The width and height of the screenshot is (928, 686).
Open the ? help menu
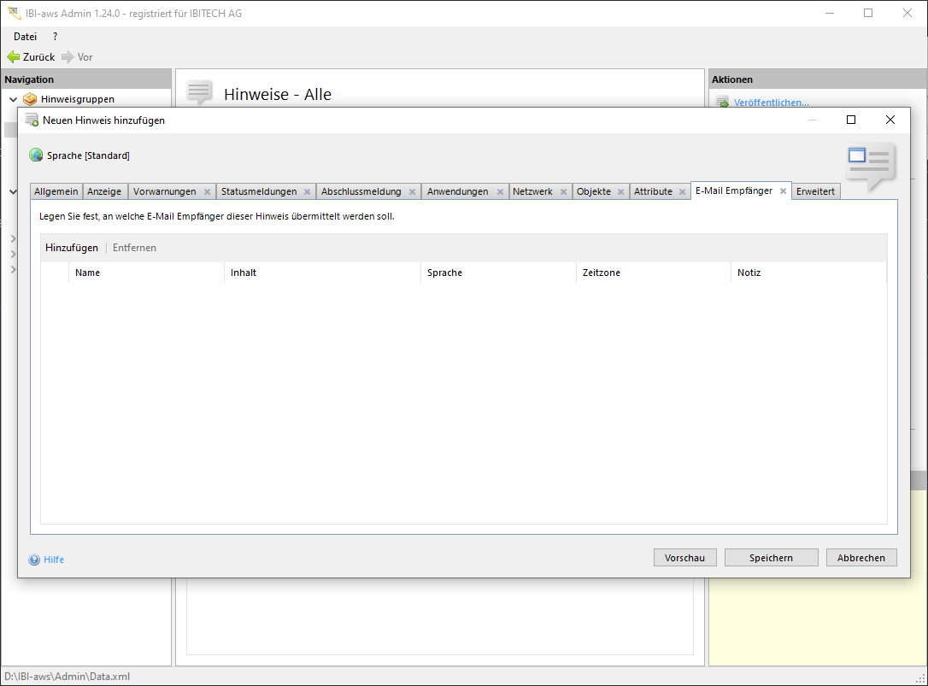[56, 37]
